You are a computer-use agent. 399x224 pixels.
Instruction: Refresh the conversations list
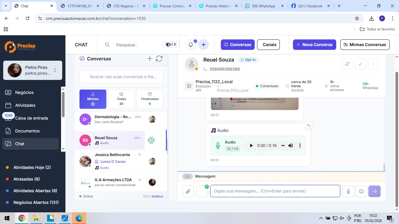[x=159, y=59]
